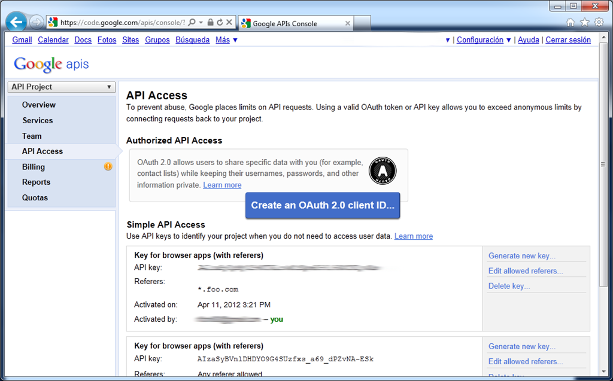The width and height of the screenshot is (613, 381).
Task: Select Team in the sidebar
Action: (x=32, y=136)
